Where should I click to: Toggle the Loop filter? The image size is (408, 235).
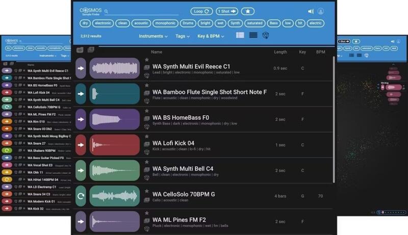[x=201, y=11]
